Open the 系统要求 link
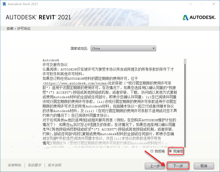Image resolution: width=220 pixels, height=172 pixels. click(35, 165)
